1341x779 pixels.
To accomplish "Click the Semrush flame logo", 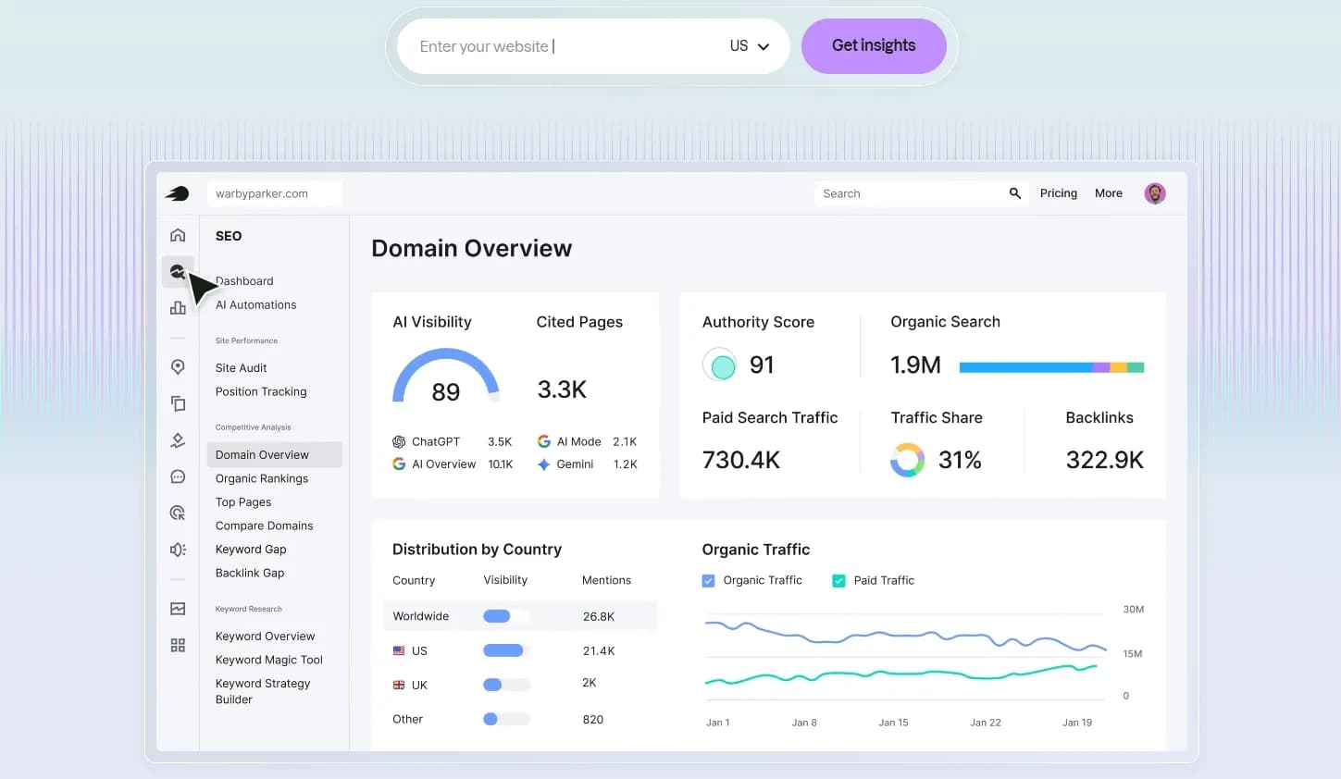I will click(x=177, y=193).
